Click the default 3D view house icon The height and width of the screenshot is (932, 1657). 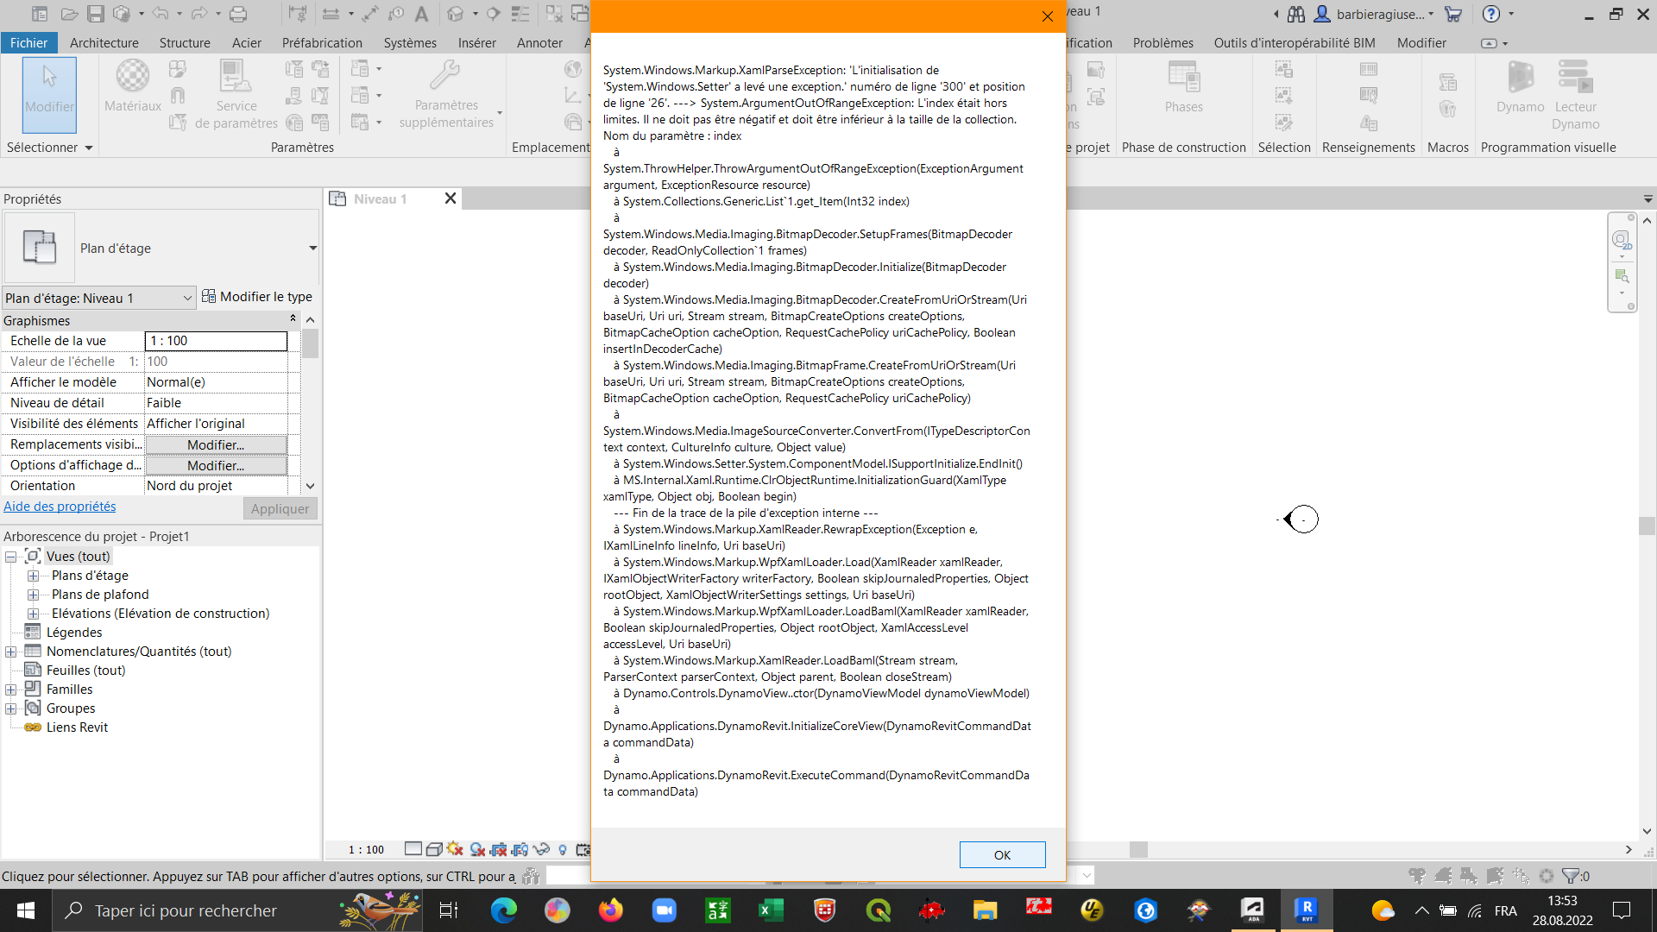pyautogui.click(x=456, y=14)
